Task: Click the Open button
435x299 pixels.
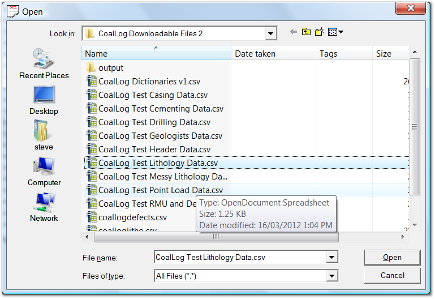Action: coord(392,258)
